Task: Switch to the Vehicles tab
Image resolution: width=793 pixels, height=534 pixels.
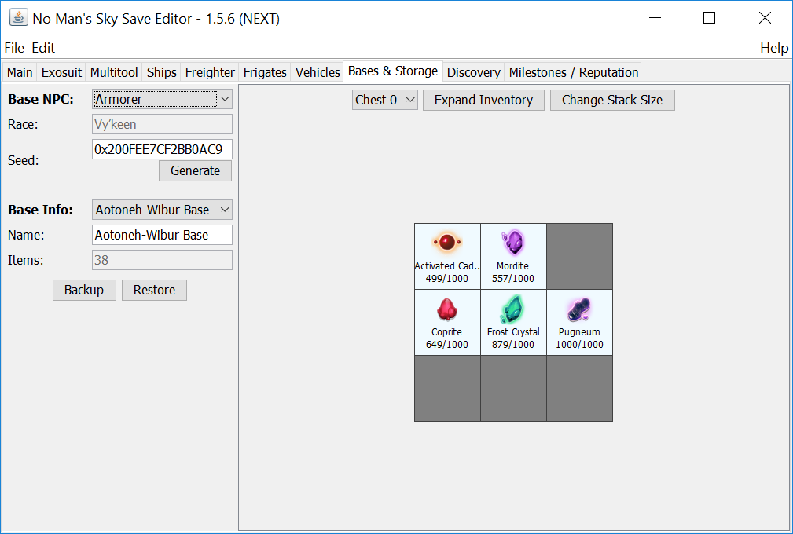Action: (x=318, y=72)
